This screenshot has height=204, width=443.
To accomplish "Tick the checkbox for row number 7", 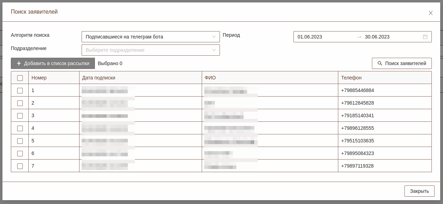I will pos(20,166).
